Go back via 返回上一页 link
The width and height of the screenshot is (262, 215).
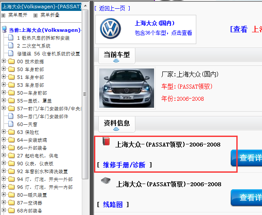tap(112, 8)
